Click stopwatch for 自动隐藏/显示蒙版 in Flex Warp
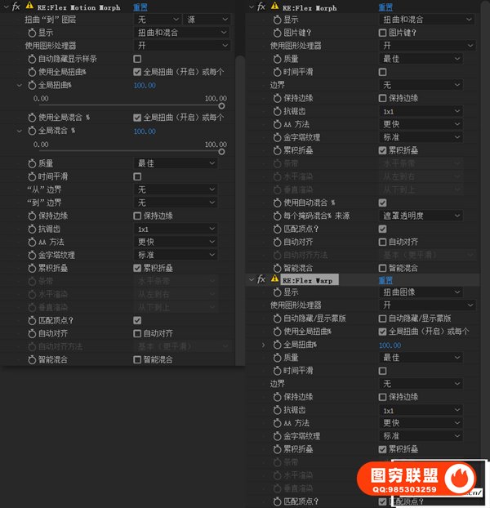Viewport: 490px width, 508px height. [x=275, y=319]
